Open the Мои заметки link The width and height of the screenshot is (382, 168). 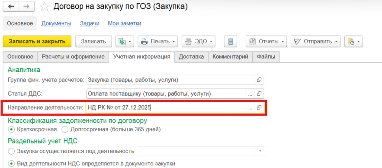(x=125, y=23)
